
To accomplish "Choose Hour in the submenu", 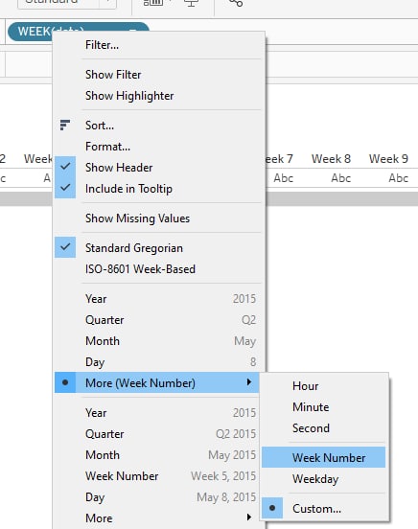I will click(323, 386).
